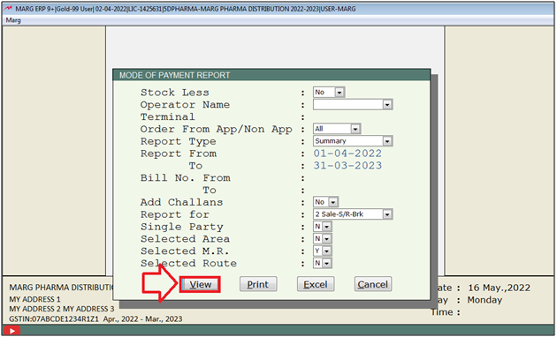The width and height of the screenshot is (557, 337).
Task: Open the Selected Route dropdown
Action: (x=326, y=263)
